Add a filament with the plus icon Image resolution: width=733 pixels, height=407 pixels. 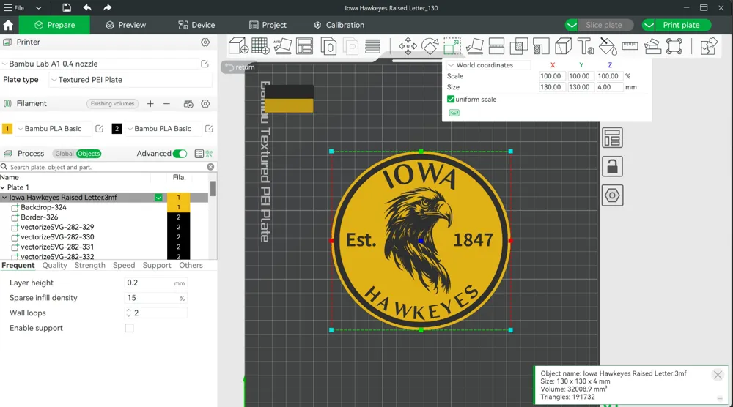pos(150,104)
